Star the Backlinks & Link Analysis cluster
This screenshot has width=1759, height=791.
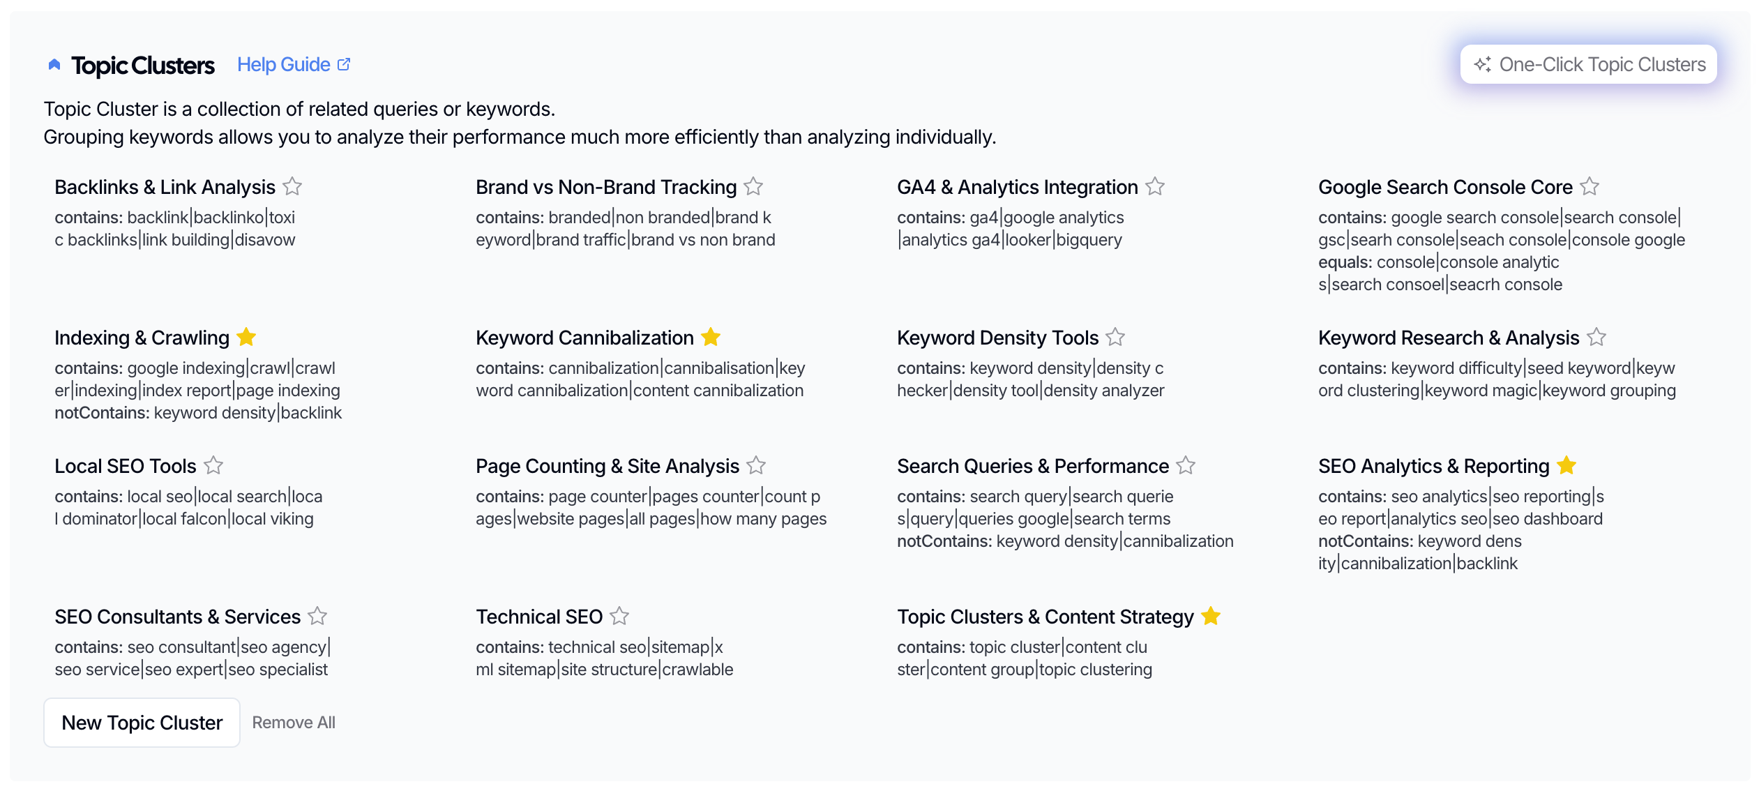click(x=292, y=186)
